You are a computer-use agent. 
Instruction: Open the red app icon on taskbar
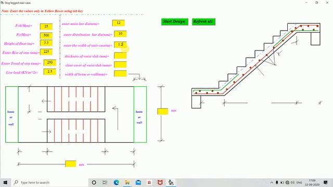149,182
